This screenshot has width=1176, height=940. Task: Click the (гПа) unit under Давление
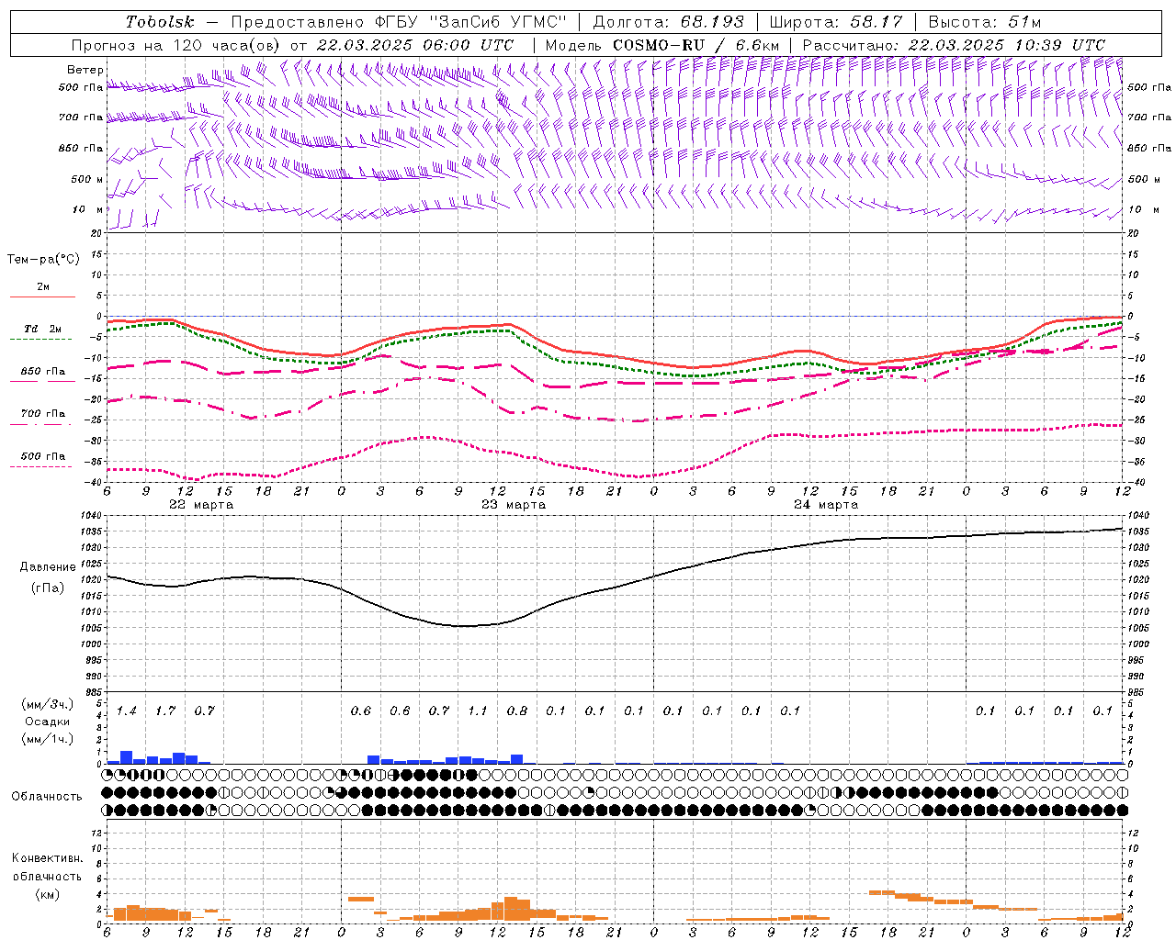48,588
